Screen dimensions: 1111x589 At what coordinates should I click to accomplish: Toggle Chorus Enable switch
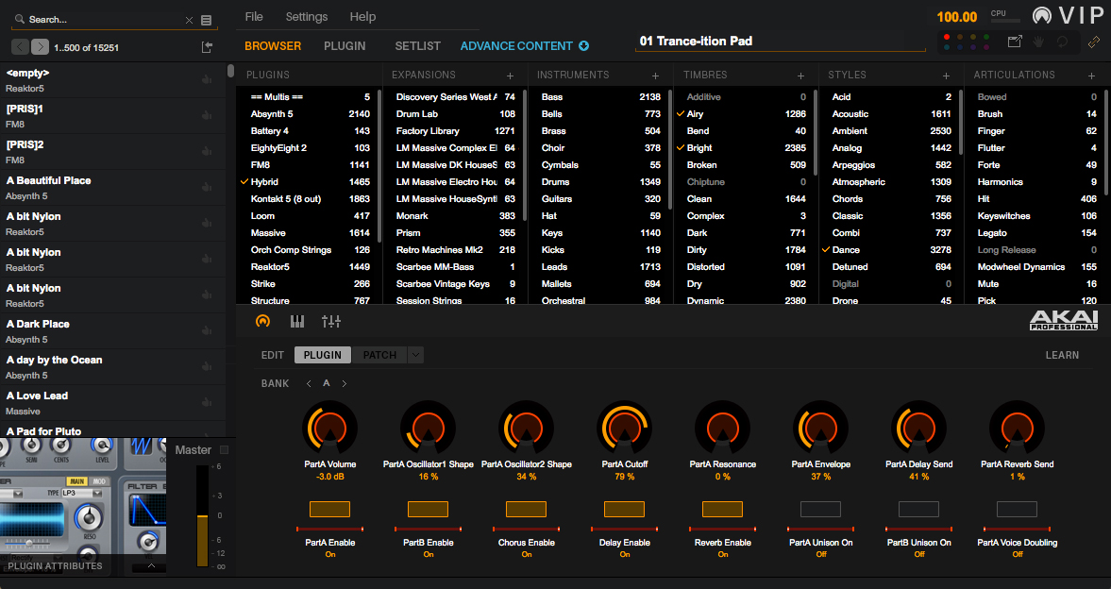pos(526,509)
